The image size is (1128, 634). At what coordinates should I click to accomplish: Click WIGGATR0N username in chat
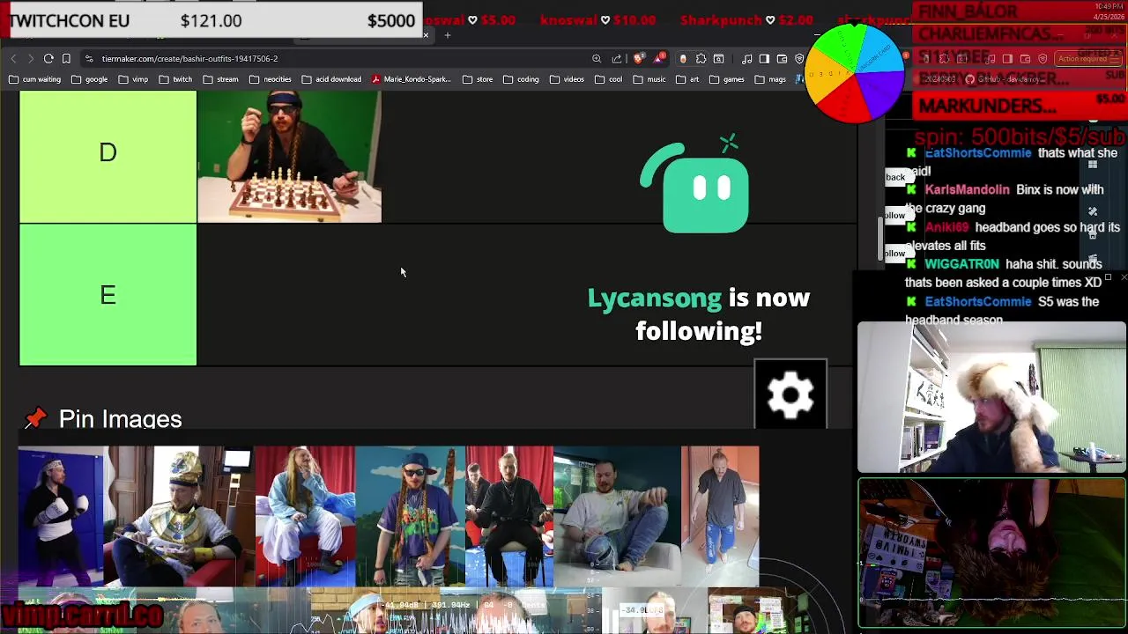click(x=962, y=264)
